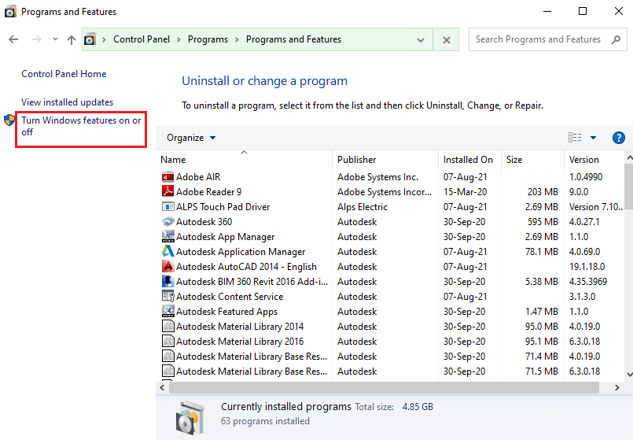The image size is (633, 440).
Task: Click the Autodesk Material Library 2016 icon
Action: (168, 341)
